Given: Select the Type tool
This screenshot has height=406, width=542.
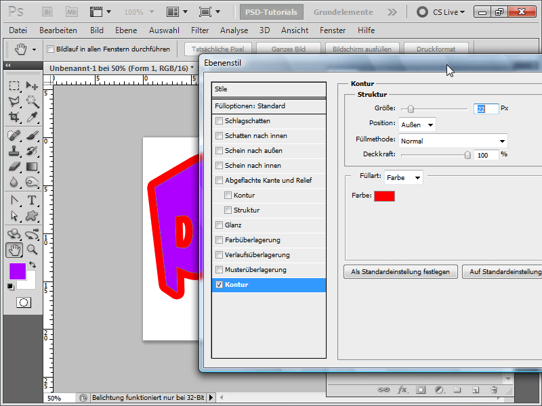Looking at the screenshot, I should click(x=32, y=200).
